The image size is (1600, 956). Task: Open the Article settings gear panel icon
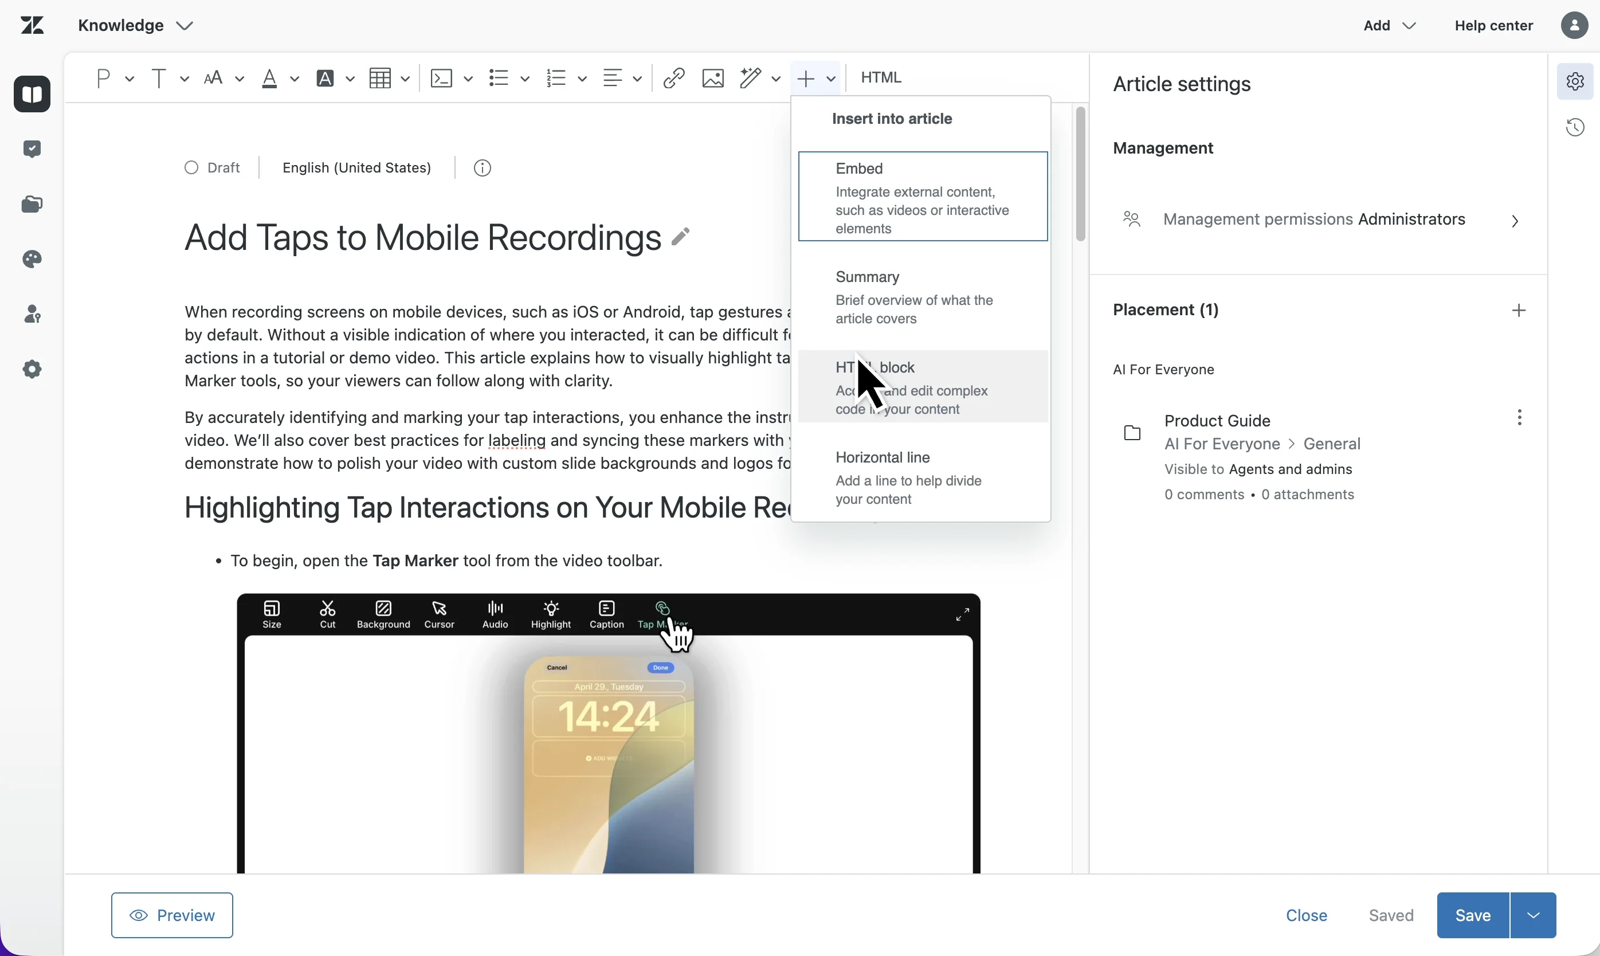[1575, 81]
